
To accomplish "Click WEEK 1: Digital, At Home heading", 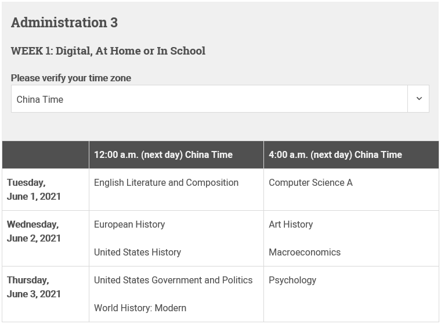I will point(108,51).
